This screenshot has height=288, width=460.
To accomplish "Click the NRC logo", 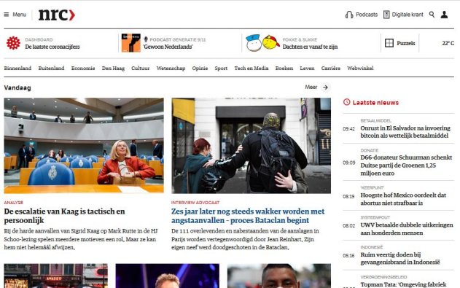I will [x=57, y=15].
